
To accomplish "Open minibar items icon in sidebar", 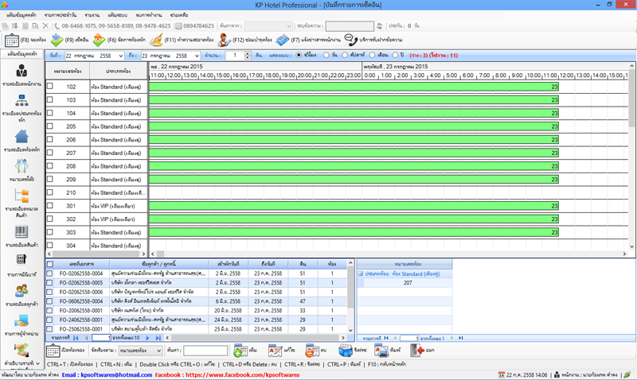I will pyautogui.click(x=21, y=260).
